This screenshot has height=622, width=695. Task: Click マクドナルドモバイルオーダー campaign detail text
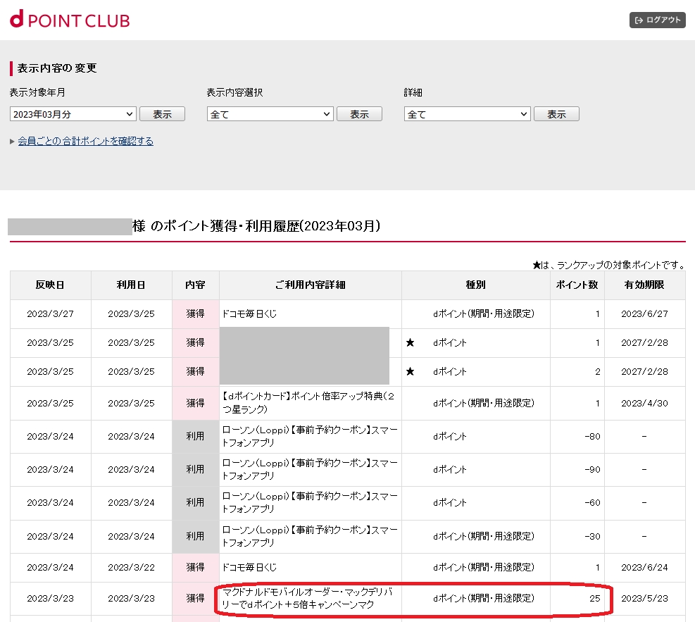tap(307, 599)
